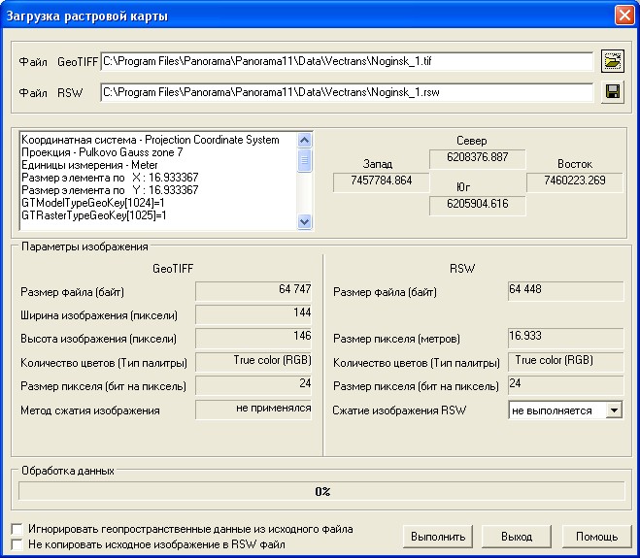
Task: Close the raster map loading dialog
Action: pos(624,16)
